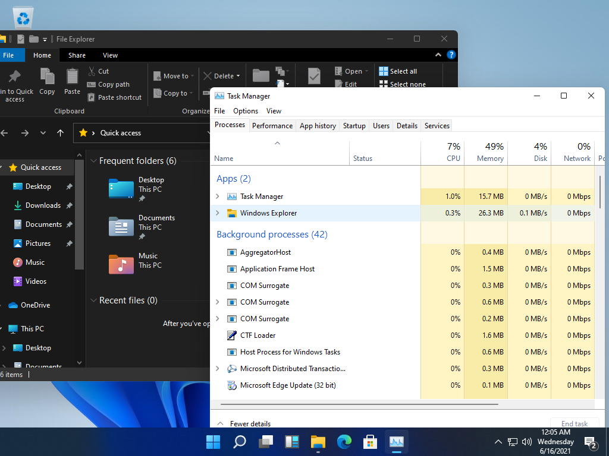Viewport: 609px width, 456px height.
Task: Click Edit in the File Explorer ribbon
Action: [x=346, y=84]
